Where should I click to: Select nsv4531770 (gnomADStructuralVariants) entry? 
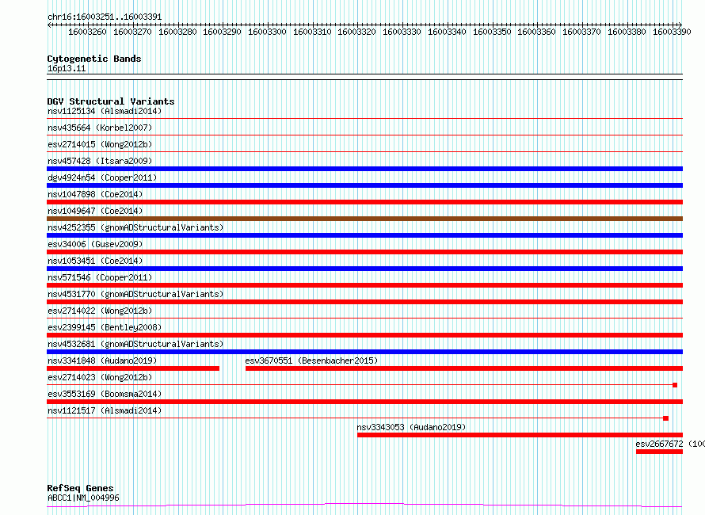[135, 294]
